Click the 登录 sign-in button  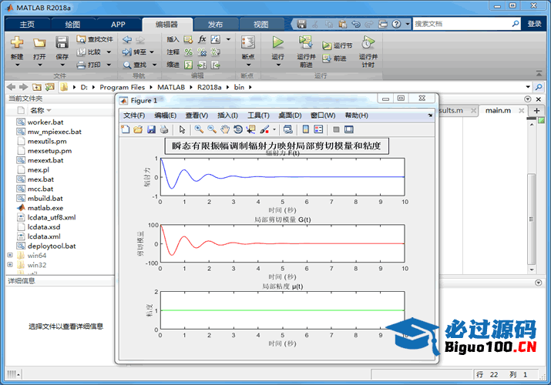(x=535, y=24)
